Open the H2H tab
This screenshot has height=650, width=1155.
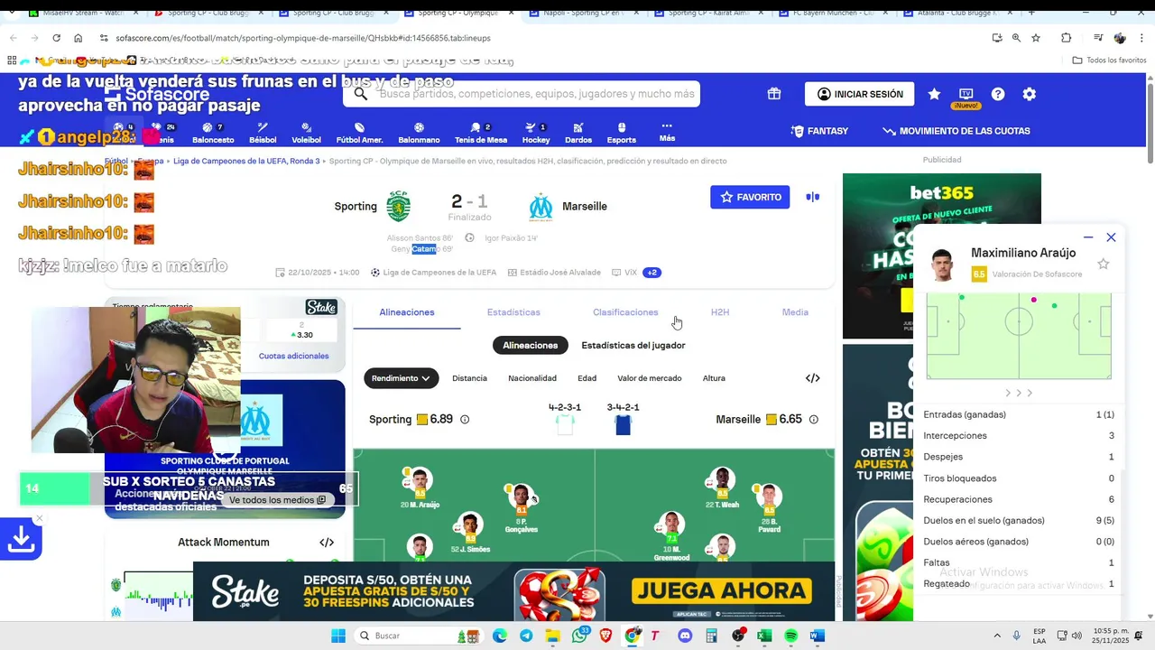point(720,312)
